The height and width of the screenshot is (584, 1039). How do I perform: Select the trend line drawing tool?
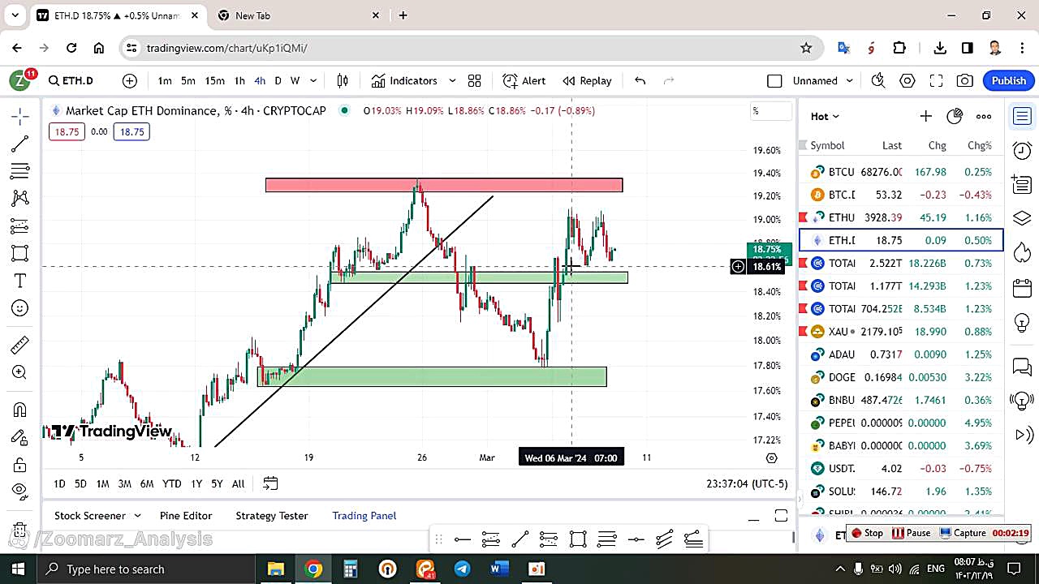click(x=20, y=144)
